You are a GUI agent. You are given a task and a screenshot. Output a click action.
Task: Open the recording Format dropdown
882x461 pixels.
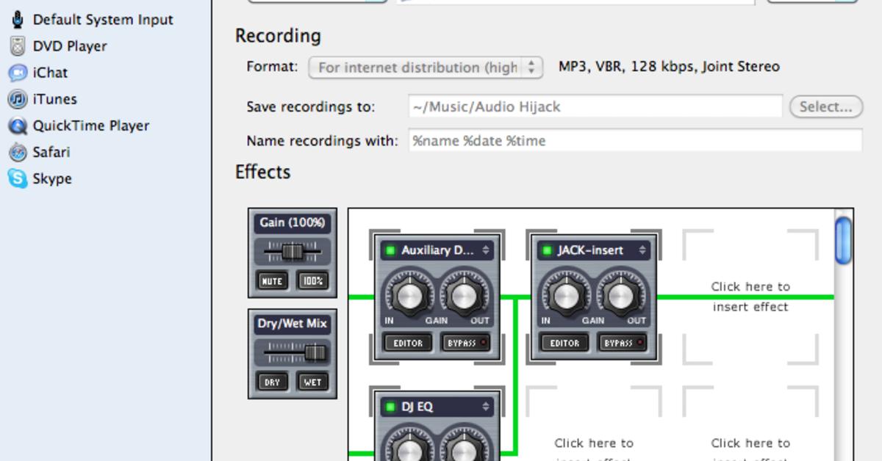point(426,68)
